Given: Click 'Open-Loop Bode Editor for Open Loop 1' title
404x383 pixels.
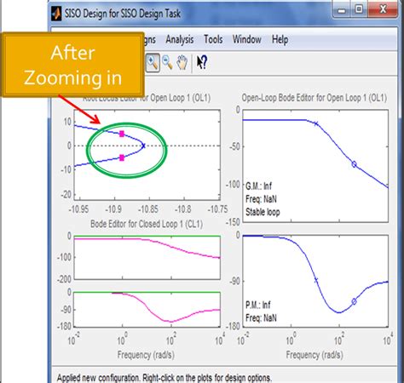Looking at the screenshot, I should pyautogui.click(x=315, y=98).
